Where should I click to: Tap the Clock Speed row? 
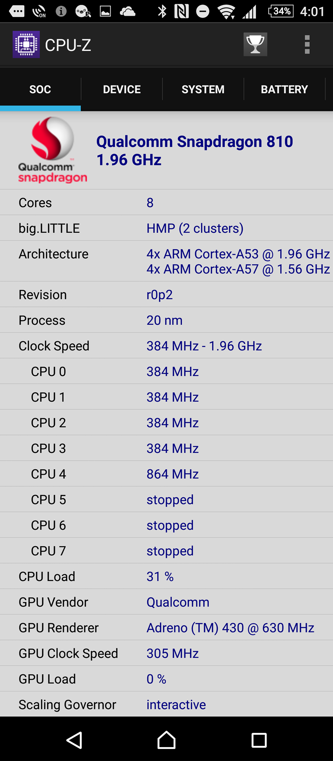click(166, 346)
